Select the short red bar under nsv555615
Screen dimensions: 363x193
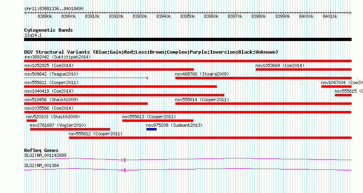[343, 95]
